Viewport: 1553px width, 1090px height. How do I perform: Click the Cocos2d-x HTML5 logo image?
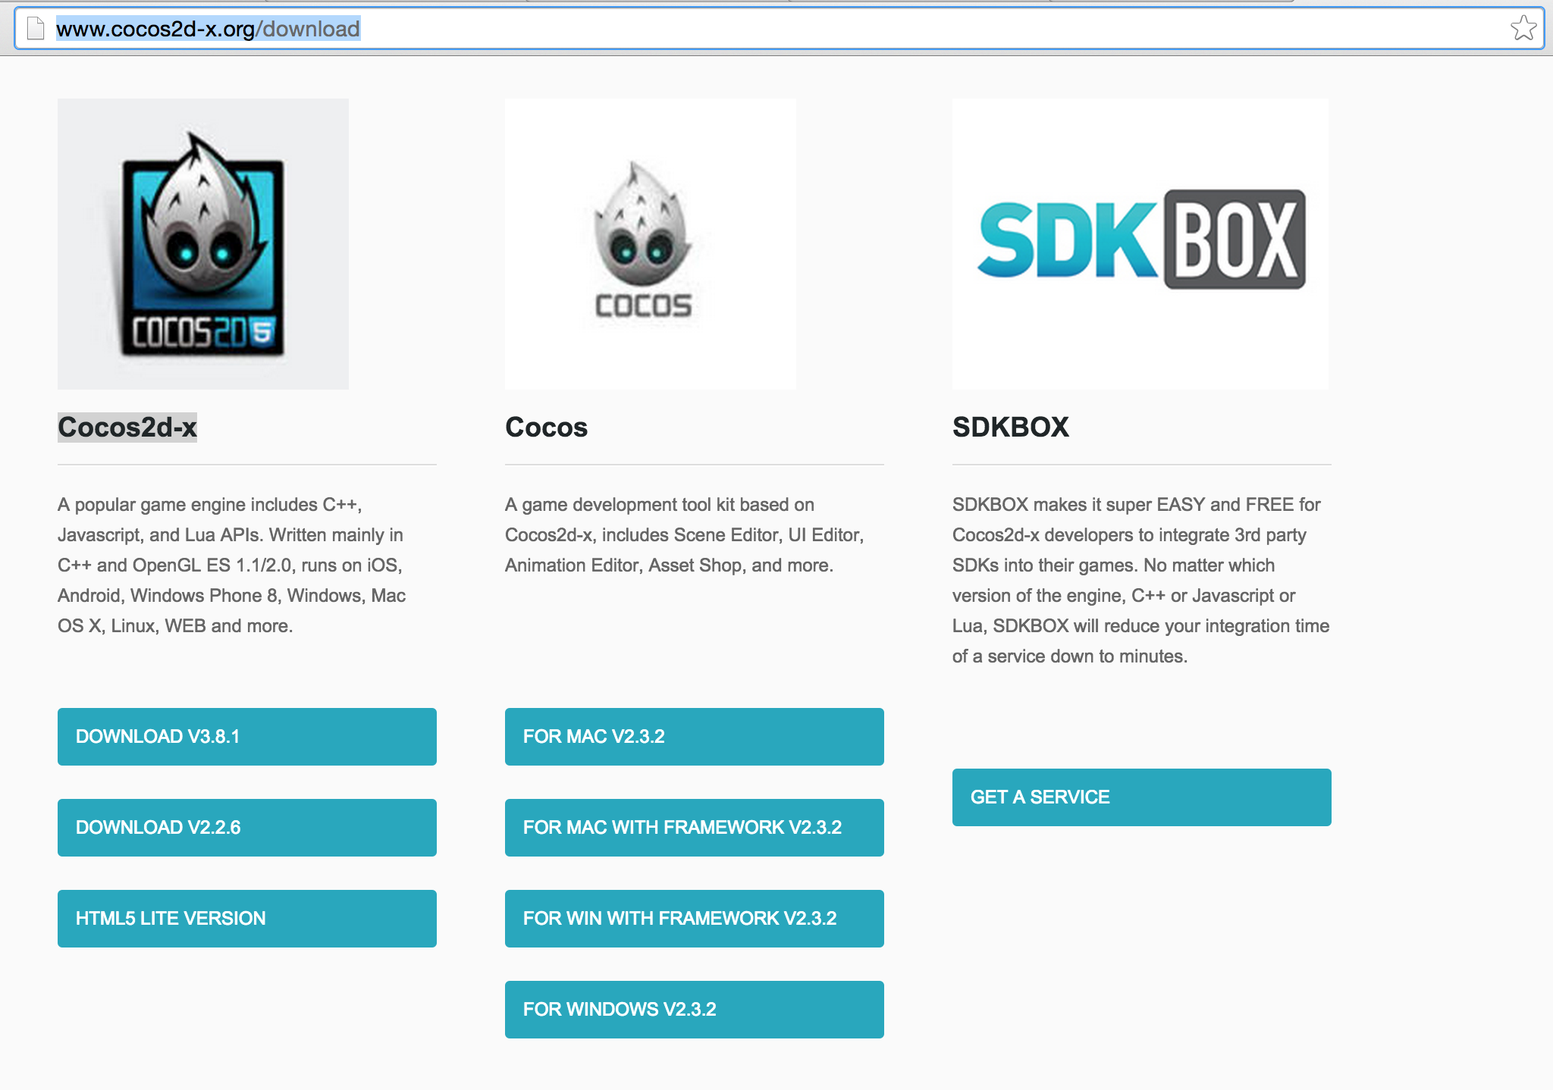click(203, 244)
